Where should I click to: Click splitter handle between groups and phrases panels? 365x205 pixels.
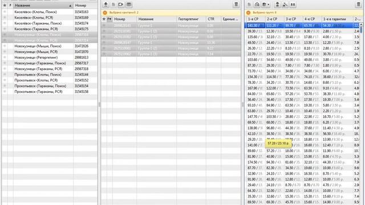243,105
